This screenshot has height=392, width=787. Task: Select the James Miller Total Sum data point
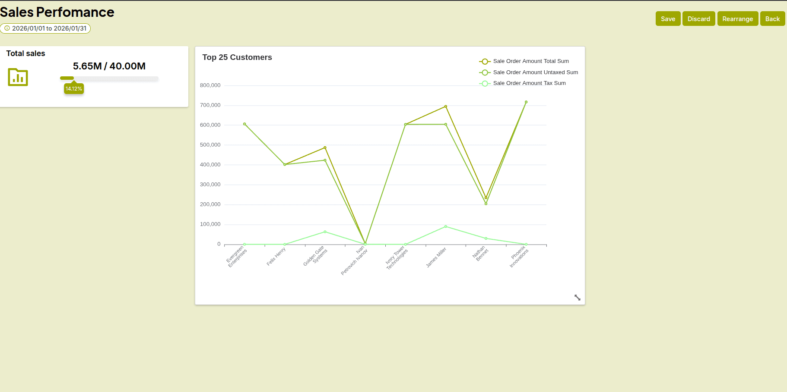click(x=446, y=107)
